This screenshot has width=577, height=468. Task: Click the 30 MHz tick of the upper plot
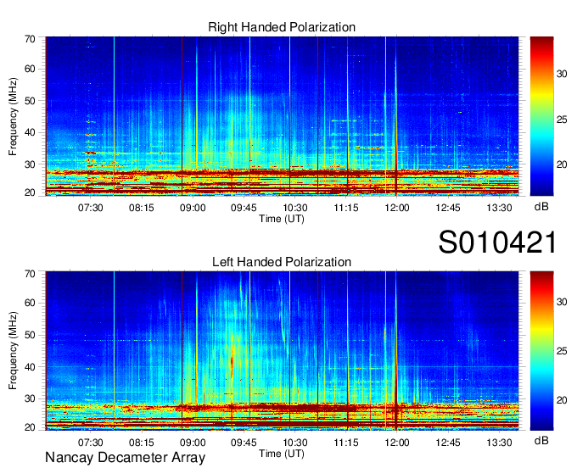[x=30, y=164]
